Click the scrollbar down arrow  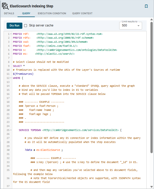(152, 187)
